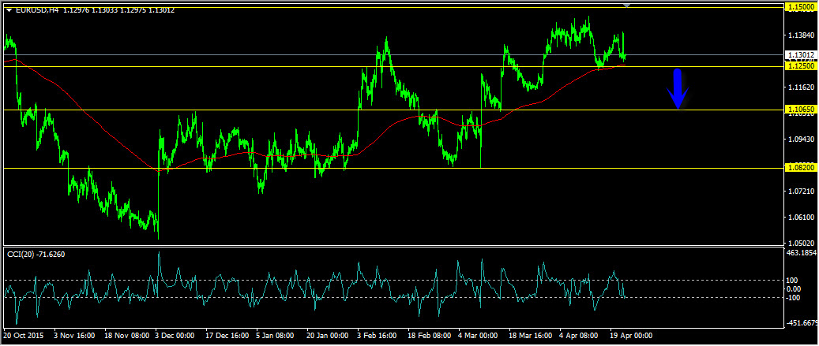Select the 1.15000 yellow price label

coord(800,6)
